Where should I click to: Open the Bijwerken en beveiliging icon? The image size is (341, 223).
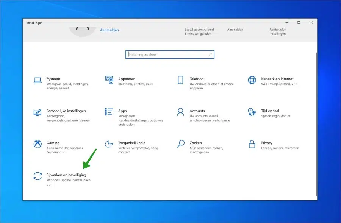coord(38,176)
